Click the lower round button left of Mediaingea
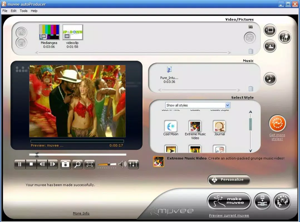This screenshot has width=300, height=222. click(21, 43)
